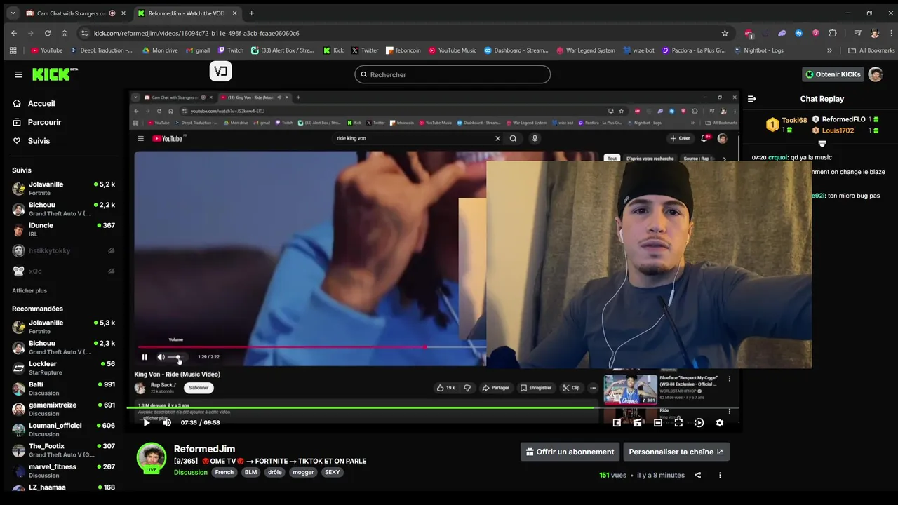Click the Rechercher search field
Screen dimensions: 898x505
pos(453,74)
